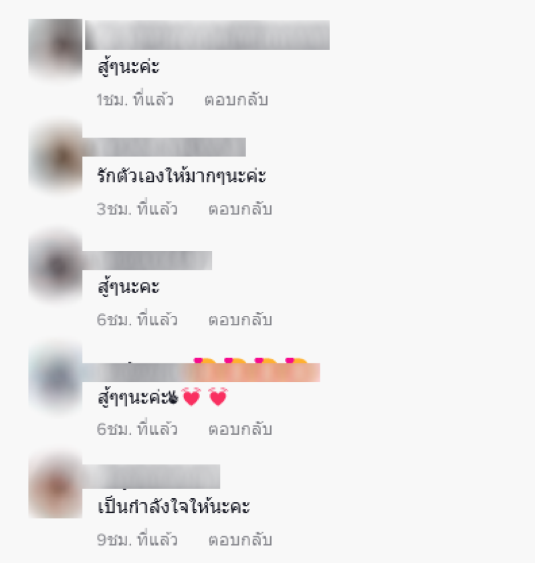This screenshot has width=535, height=563.
Task: Reply to the comment with two heart emojis
Action: coord(240,429)
